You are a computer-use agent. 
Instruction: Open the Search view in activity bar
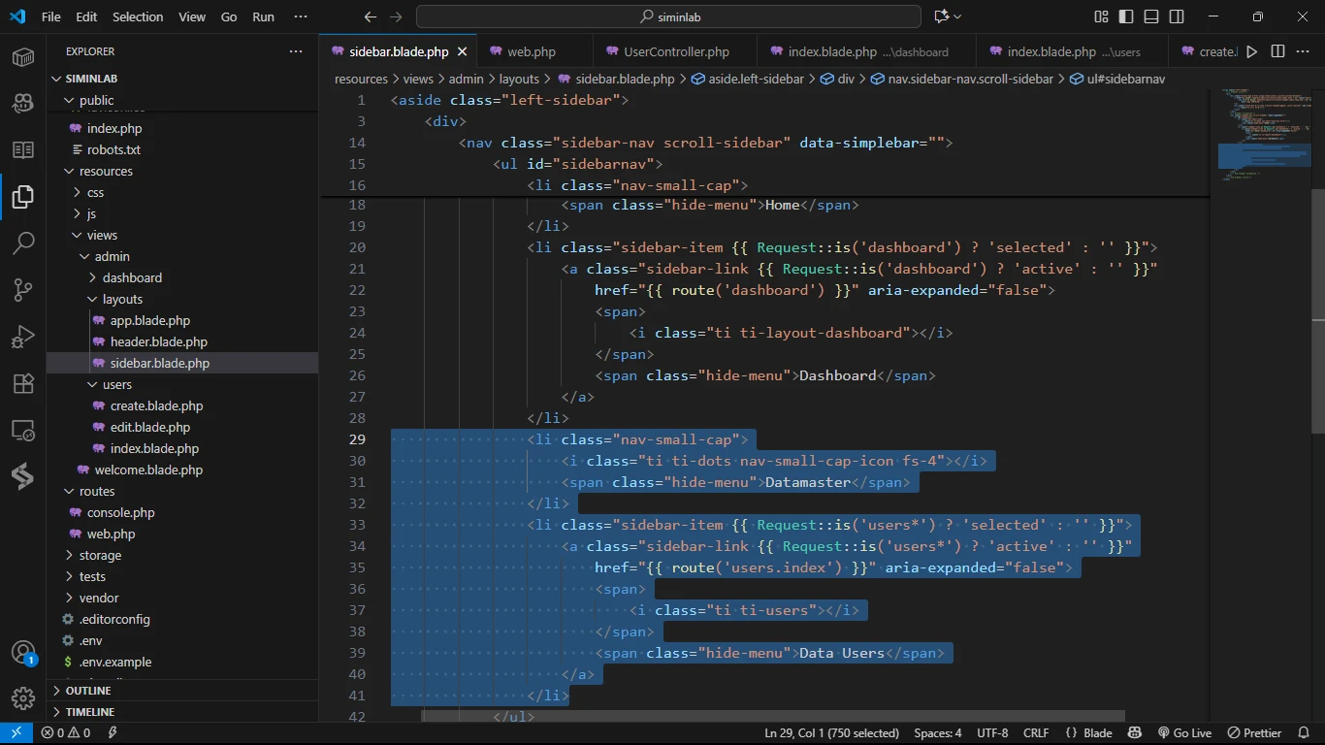point(23,243)
